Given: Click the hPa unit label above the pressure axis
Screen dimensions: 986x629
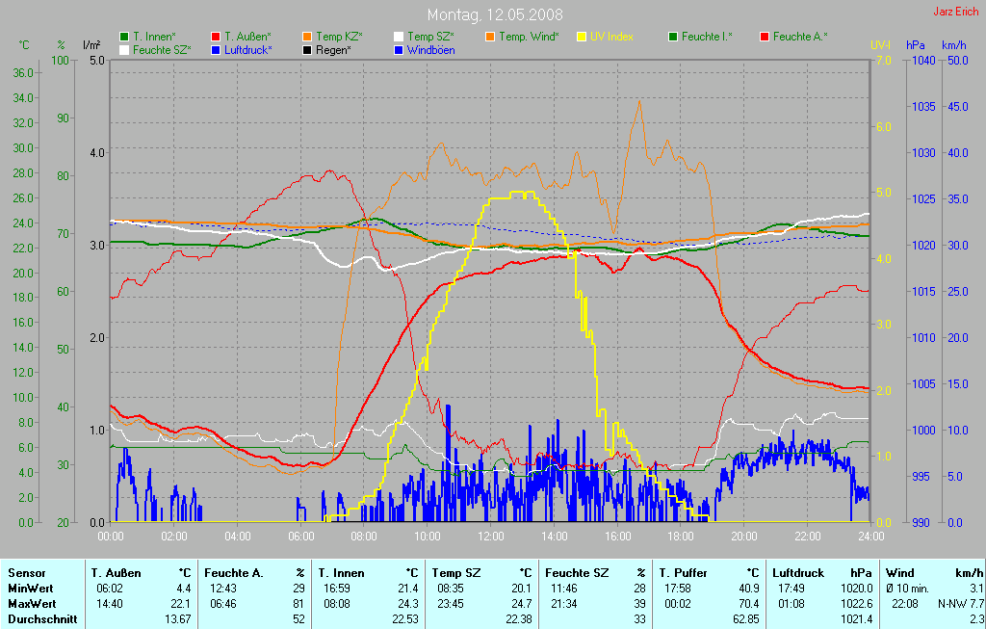Looking at the screenshot, I should click(916, 45).
